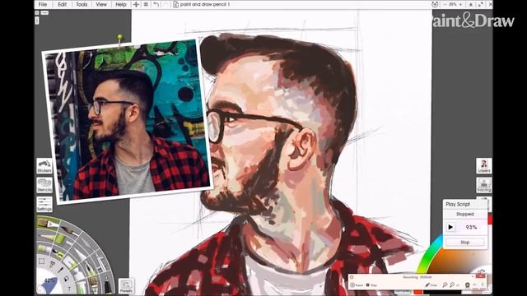
Task: Click the small vertical bar icon at top left
Action: (x=37, y=21)
